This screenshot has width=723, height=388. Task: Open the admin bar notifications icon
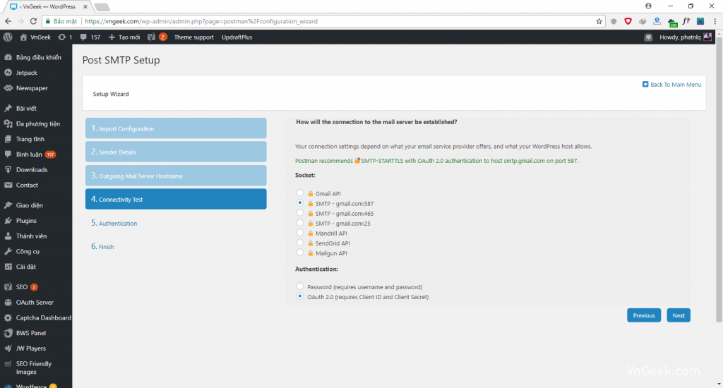click(x=648, y=37)
